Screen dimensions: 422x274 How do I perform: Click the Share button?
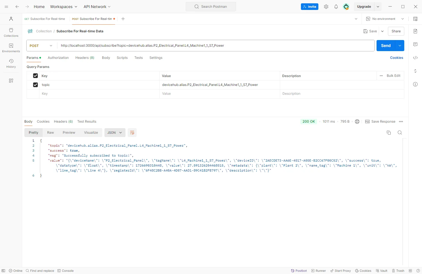(396, 31)
